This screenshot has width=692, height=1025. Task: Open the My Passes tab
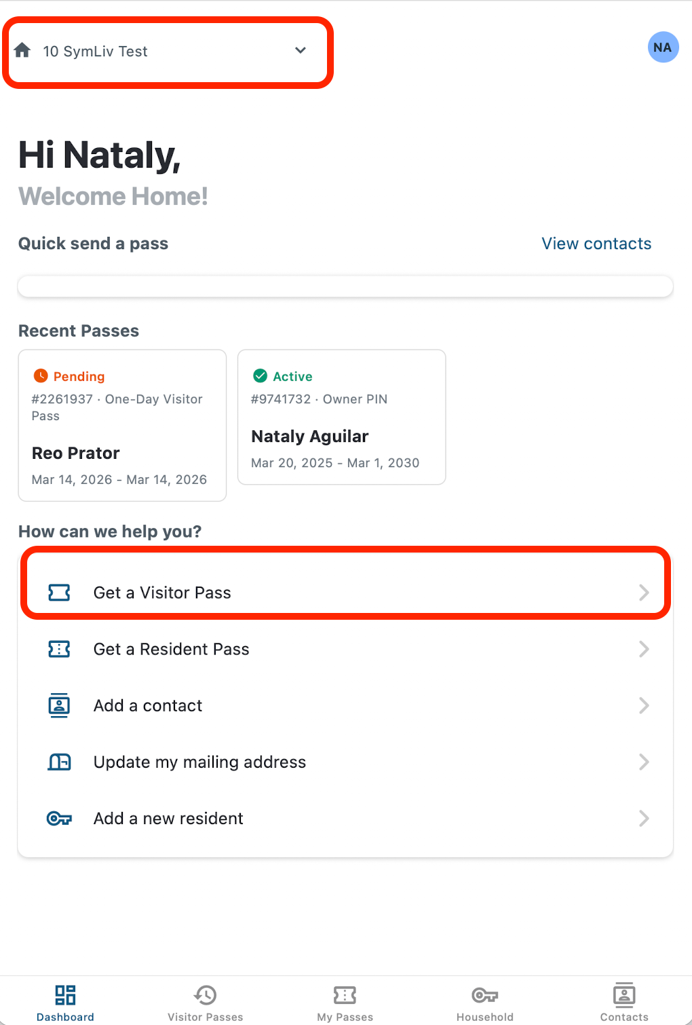point(345,1003)
